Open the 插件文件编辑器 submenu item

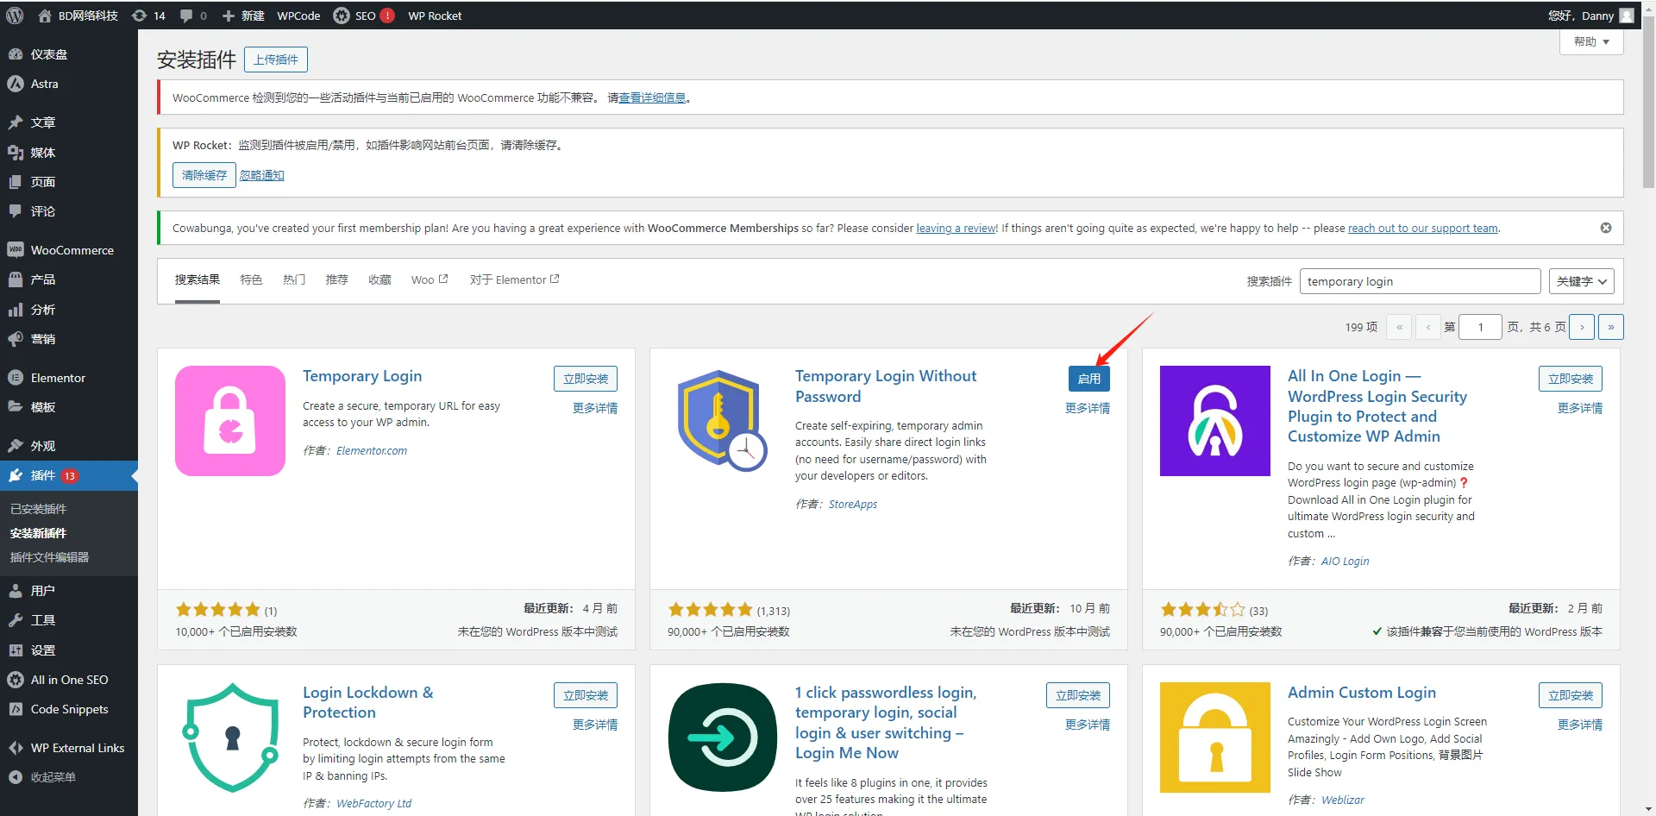[49, 557]
